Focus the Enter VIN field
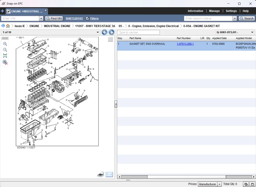The image size is (256, 187). (x=20, y=18)
